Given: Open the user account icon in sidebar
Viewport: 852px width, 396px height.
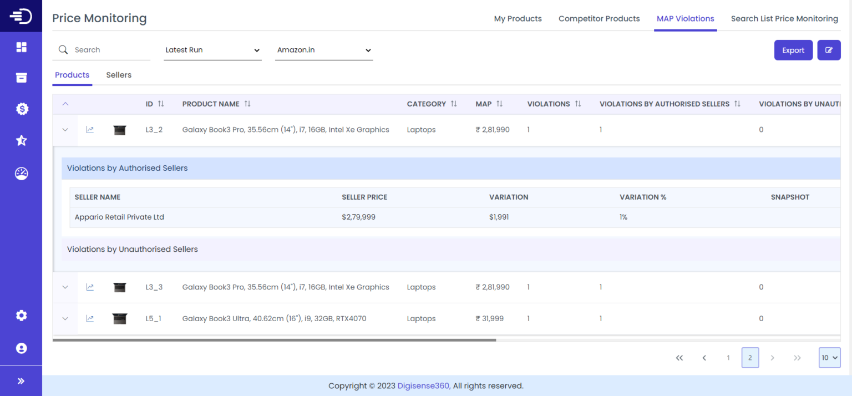Looking at the screenshot, I should 21,348.
